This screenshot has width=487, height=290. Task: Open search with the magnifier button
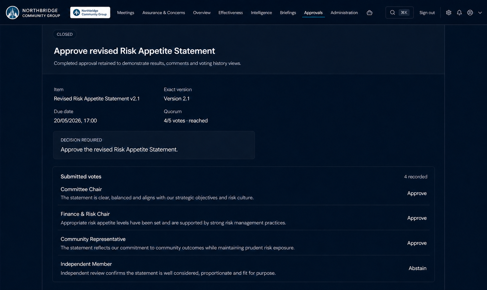(x=392, y=13)
